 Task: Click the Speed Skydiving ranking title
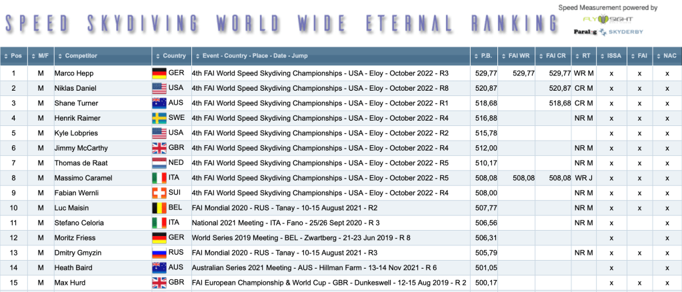[281, 24]
